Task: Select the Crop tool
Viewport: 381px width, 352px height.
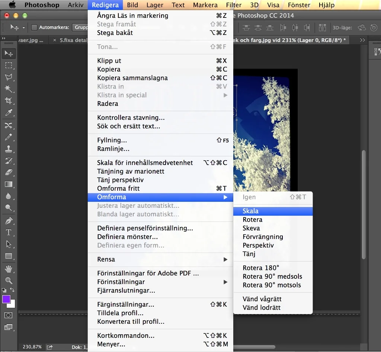Action: click(9, 100)
